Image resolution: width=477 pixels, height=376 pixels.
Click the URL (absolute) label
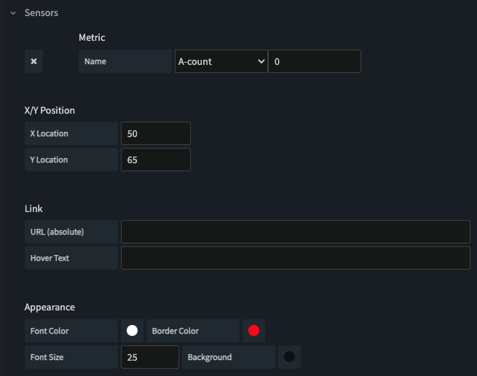tap(58, 232)
